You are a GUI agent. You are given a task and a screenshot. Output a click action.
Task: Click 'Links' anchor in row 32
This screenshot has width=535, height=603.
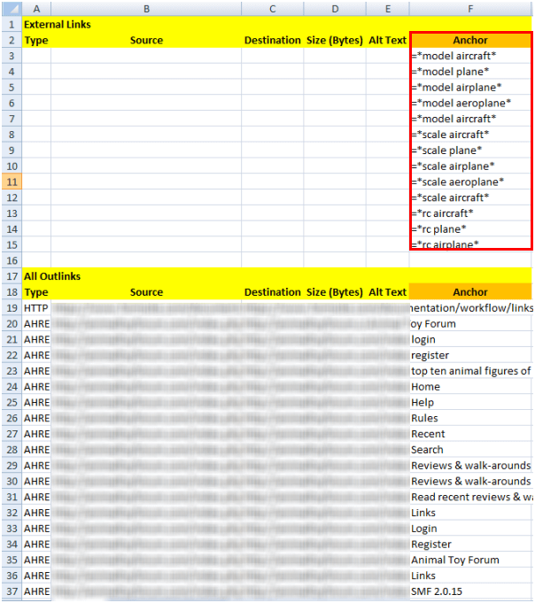point(470,513)
